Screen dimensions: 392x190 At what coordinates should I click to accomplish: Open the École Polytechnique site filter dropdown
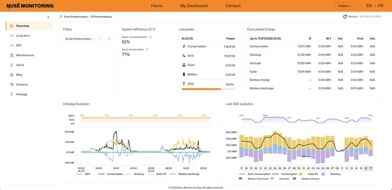(x=83, y=39)
